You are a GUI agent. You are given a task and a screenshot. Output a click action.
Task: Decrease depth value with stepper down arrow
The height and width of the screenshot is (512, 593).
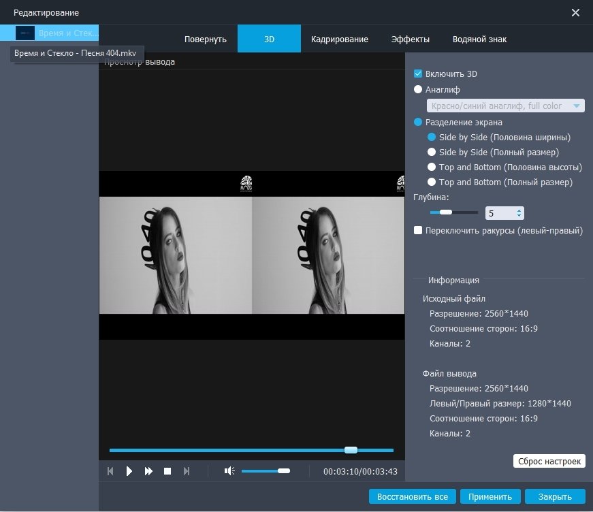click(520, 217)
